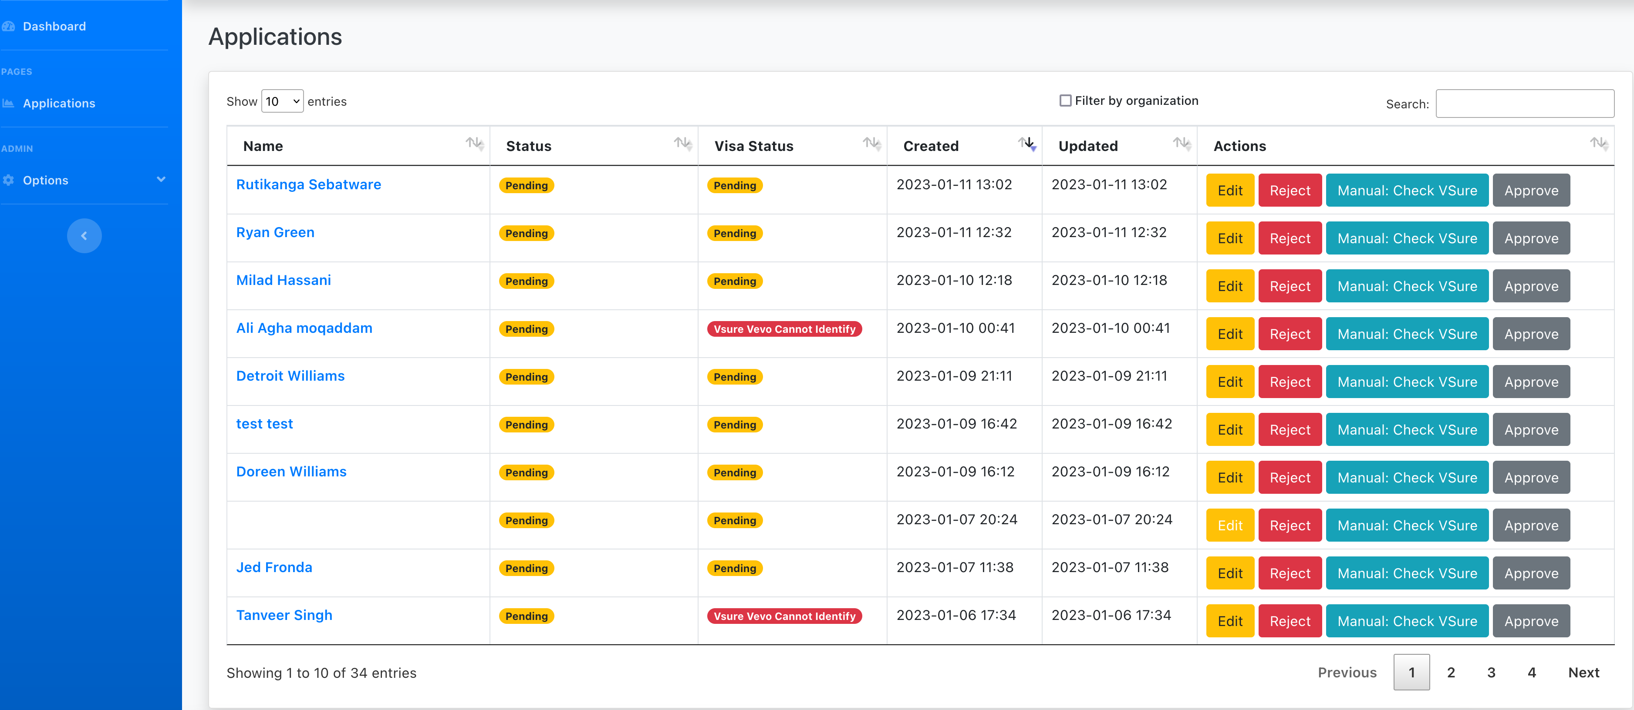Screen dimensions: 1634x710
Task: Open Detroit Williams's application link
Action: click(x=290, y=376)
